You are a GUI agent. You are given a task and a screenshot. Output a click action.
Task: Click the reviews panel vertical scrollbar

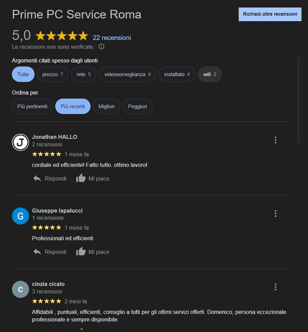pos(299,100)
